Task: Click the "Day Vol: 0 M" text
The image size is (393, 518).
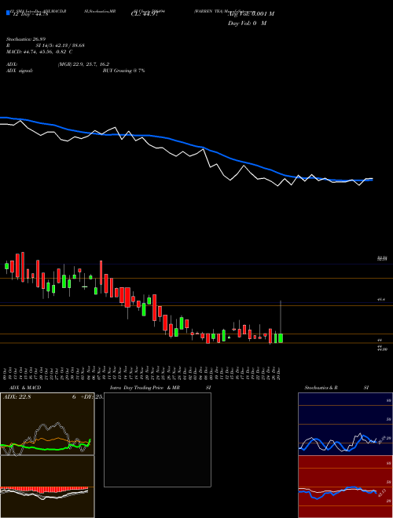Action: tap(247, 24)
